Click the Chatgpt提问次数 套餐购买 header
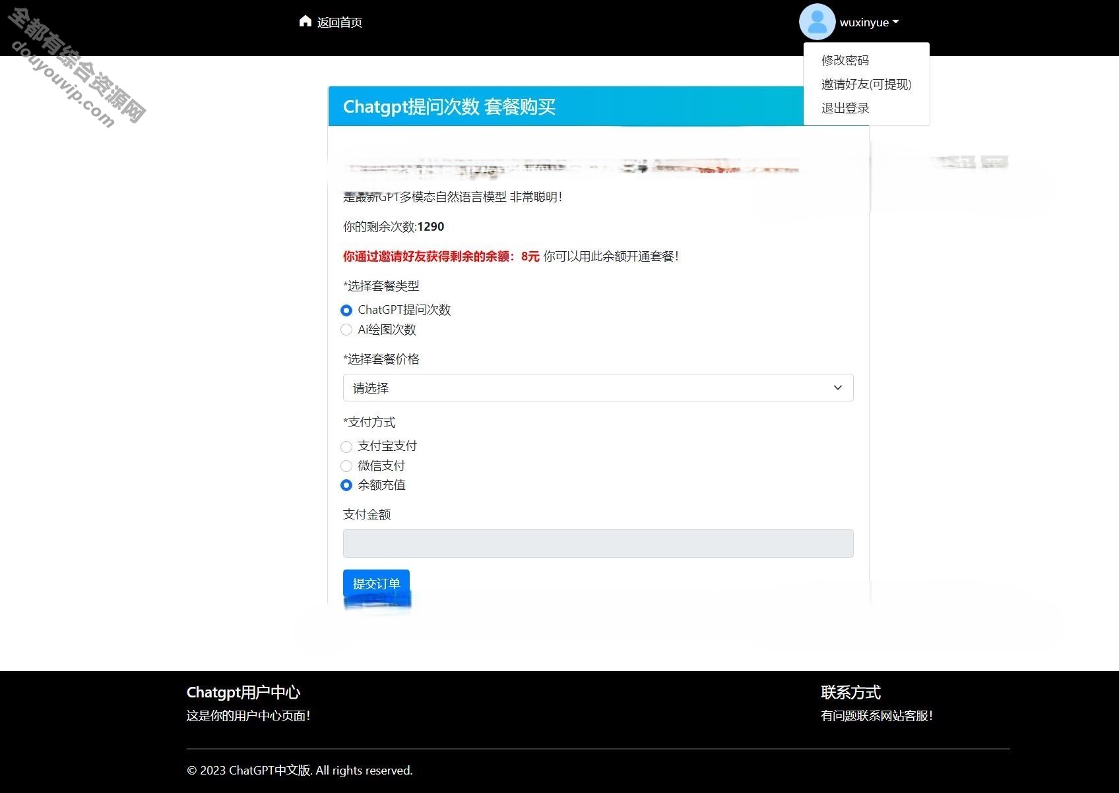Screen dimensions: 1119x793 (449, 106)
